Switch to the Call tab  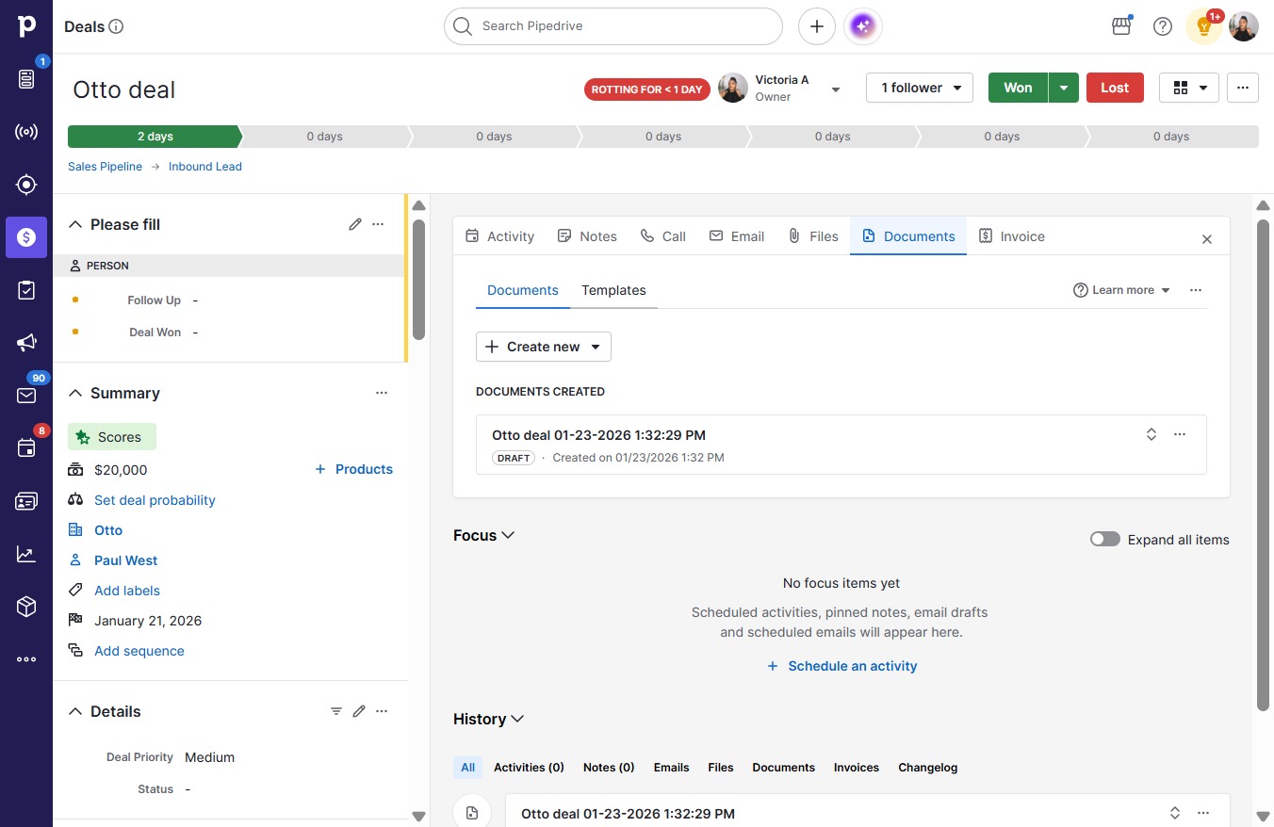coord(663,236)
